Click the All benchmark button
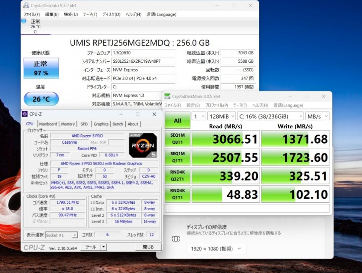This screenshot has height=273, width=362. [177, 120]
